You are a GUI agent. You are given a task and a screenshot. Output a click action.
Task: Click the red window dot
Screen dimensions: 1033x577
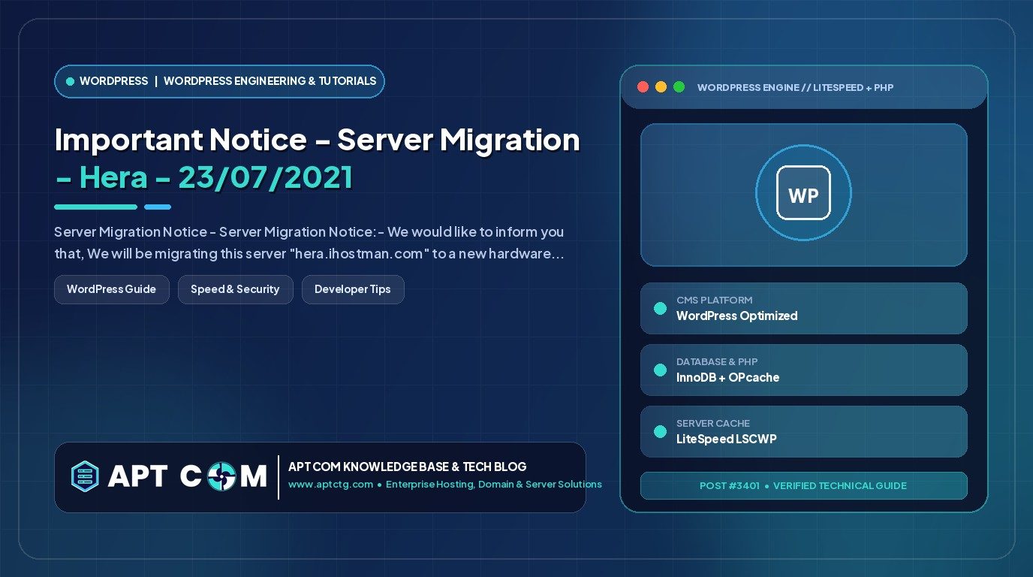coord(643,87)
